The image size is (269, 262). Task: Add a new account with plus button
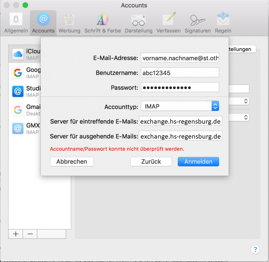pos(16,234)
